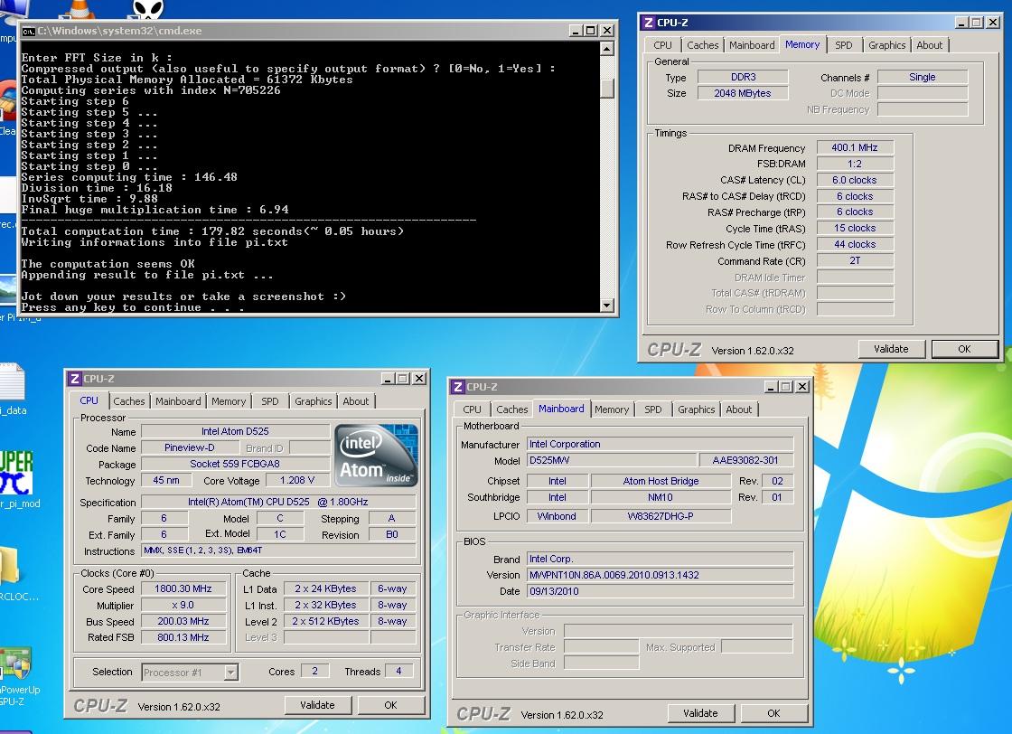Viewport: 1012px width, 734px height.
Task: Open About tab in Memory window
Action: [930, 45]
